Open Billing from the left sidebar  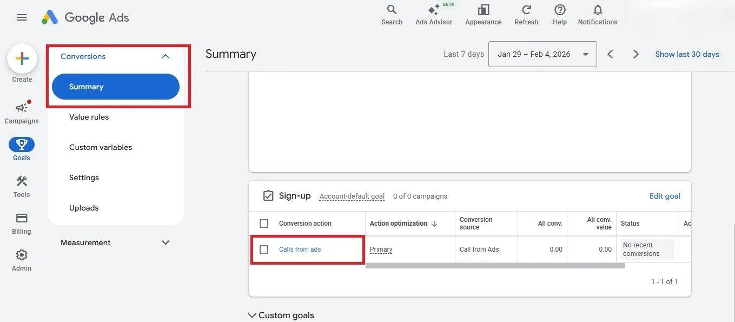click(21, 219)
